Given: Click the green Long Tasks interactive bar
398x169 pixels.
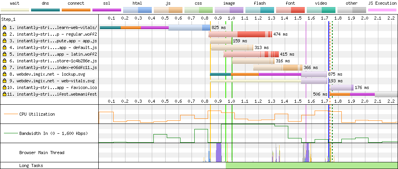Looking at the screenshot, I should 312,166.
